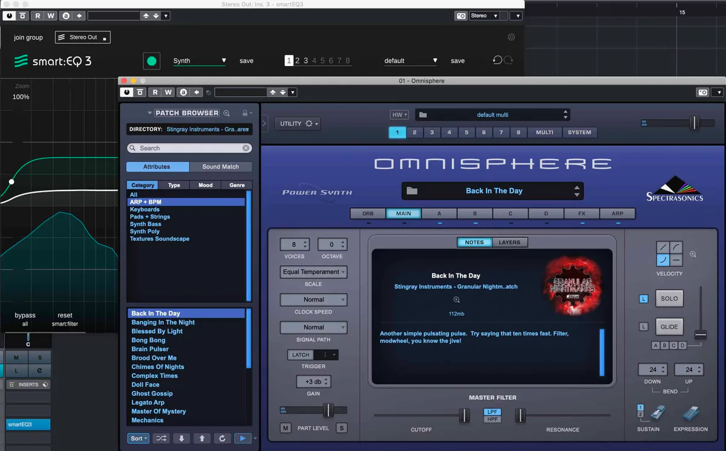Select the convex velocity curve
Image resolution: width=726 pixels, height=451 pixels.
tap(676, 247)
